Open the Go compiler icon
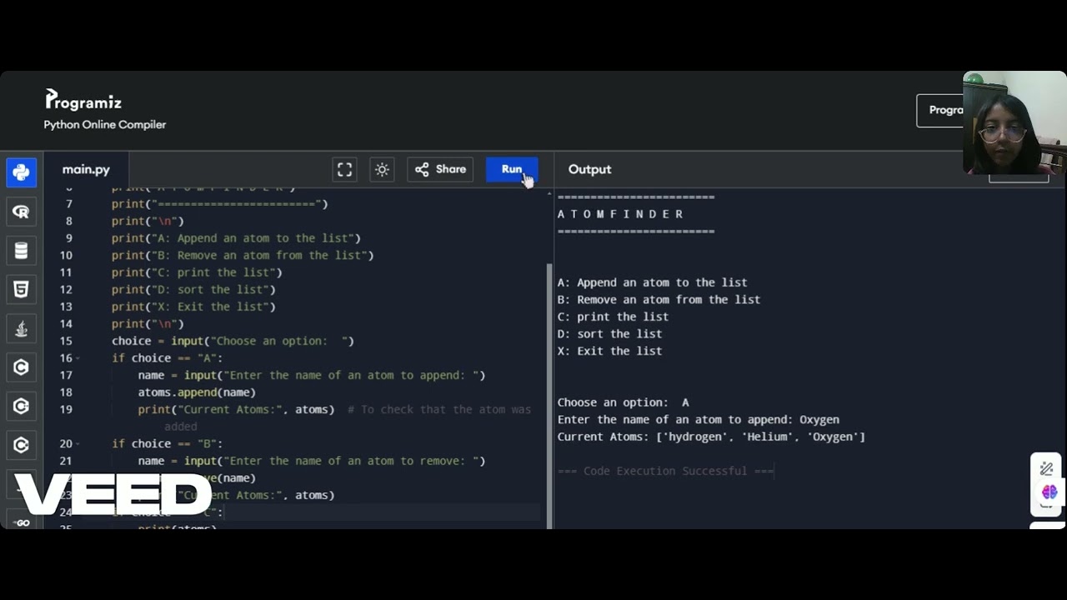The image size is (1067, 600). [x=22, y=522]
